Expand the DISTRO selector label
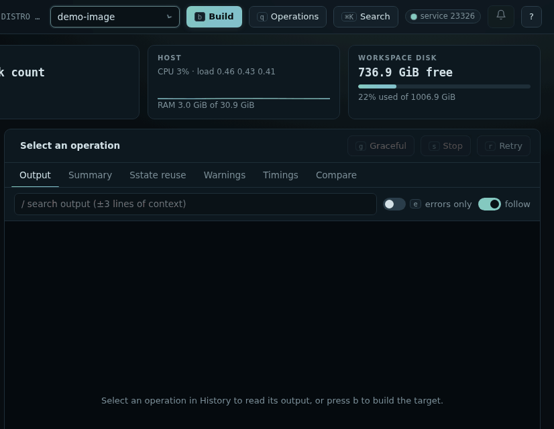The image size is (554, 429). coord(20,17)
